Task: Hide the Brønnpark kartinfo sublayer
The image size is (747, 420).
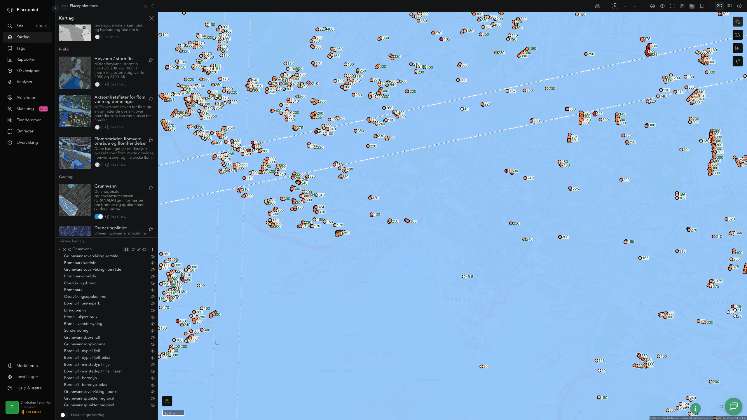Action: 152,263
